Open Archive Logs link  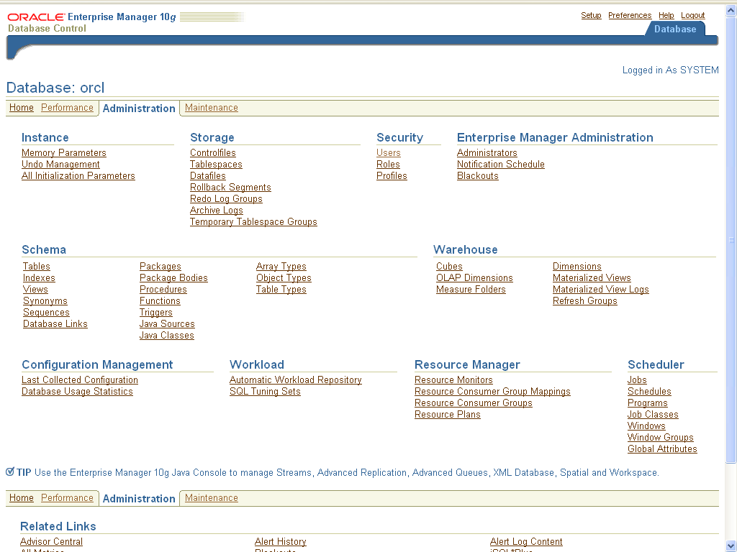click(216, 211)
